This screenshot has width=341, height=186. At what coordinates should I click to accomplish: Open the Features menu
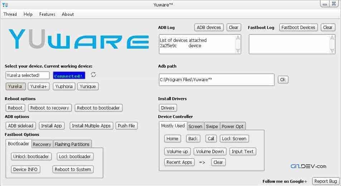tap(47, 14)
